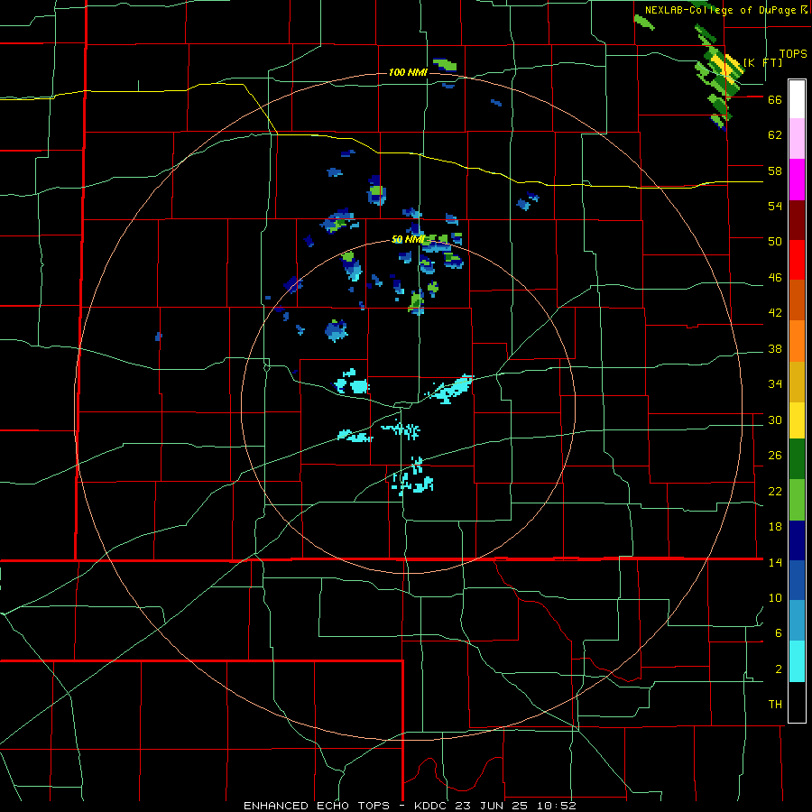
Task: Click the 50 NMI range ring label
Action: coord(408,239)
